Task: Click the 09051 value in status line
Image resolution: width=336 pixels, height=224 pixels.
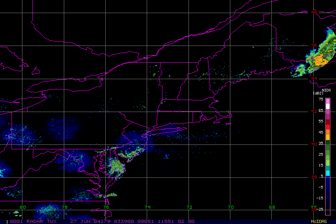Action: [x=146, y=221]
